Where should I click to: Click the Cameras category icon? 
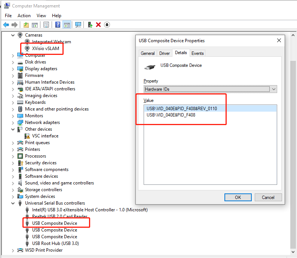click(20, 35)
